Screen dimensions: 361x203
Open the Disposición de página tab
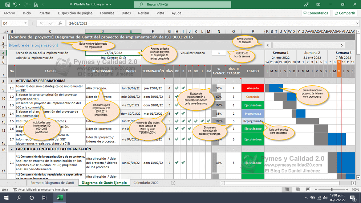coord(75,13)
